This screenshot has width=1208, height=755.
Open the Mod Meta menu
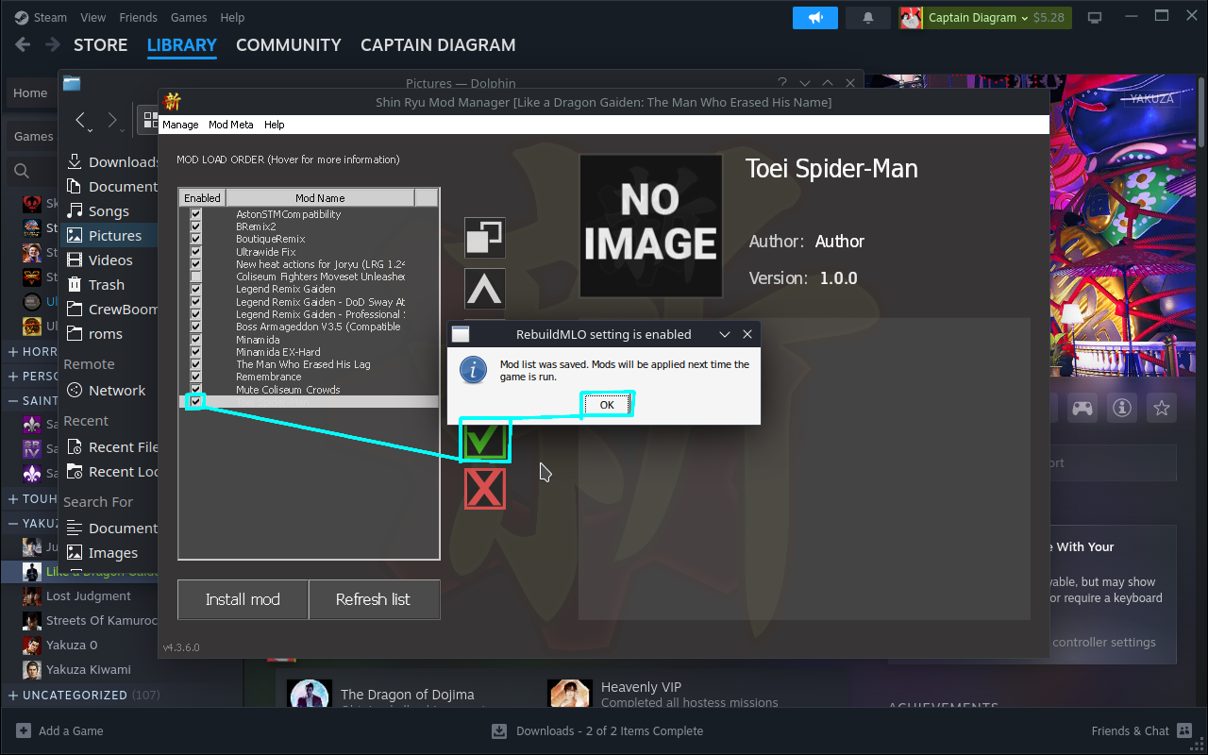[230, 125]
